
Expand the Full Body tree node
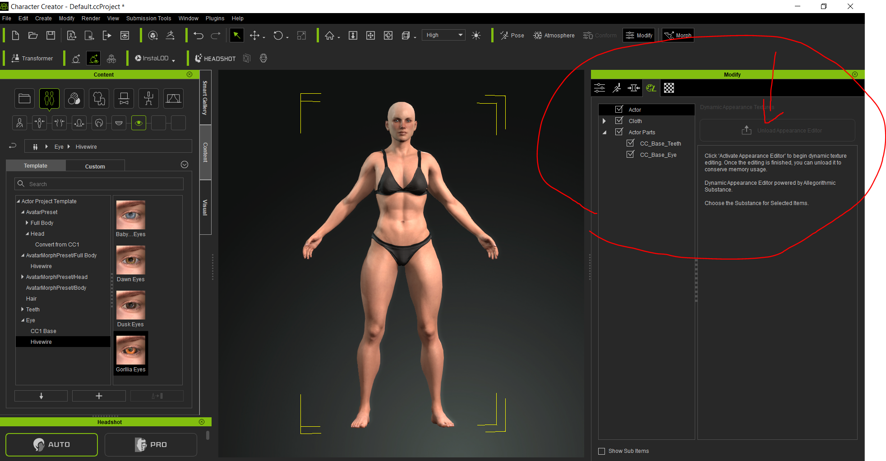[27, 223]
